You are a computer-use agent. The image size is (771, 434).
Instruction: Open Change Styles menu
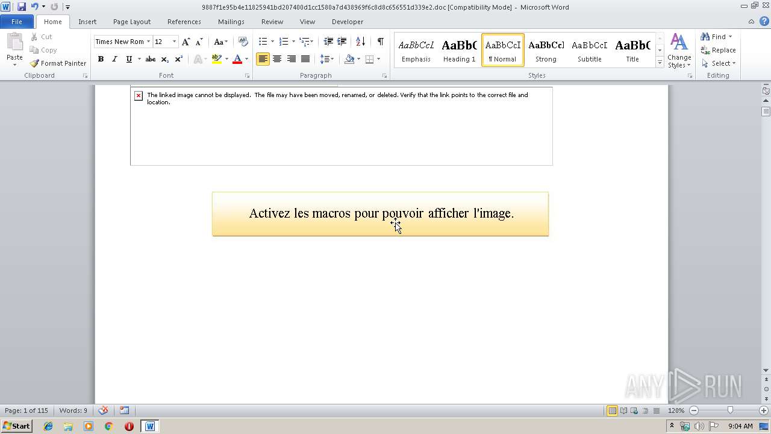point(679,51)
